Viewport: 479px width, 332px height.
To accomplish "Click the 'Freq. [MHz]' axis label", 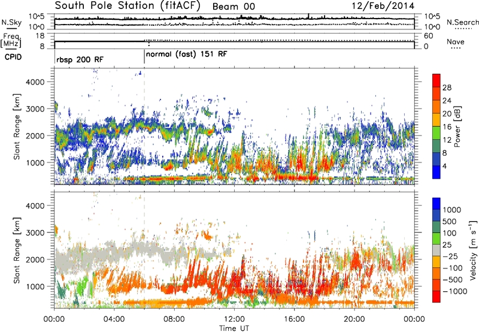I will (11, 40).
